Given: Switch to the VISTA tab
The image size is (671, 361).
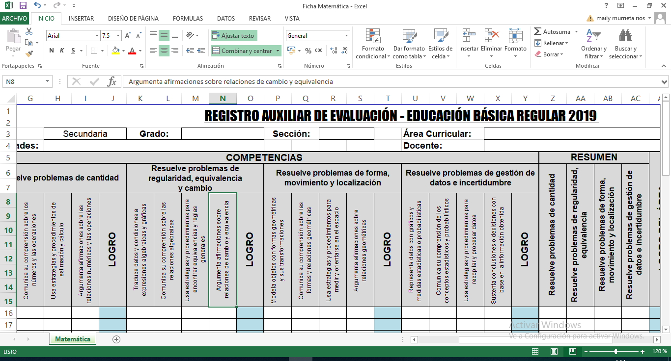Looking at the screenshot, I should [292, 19].
